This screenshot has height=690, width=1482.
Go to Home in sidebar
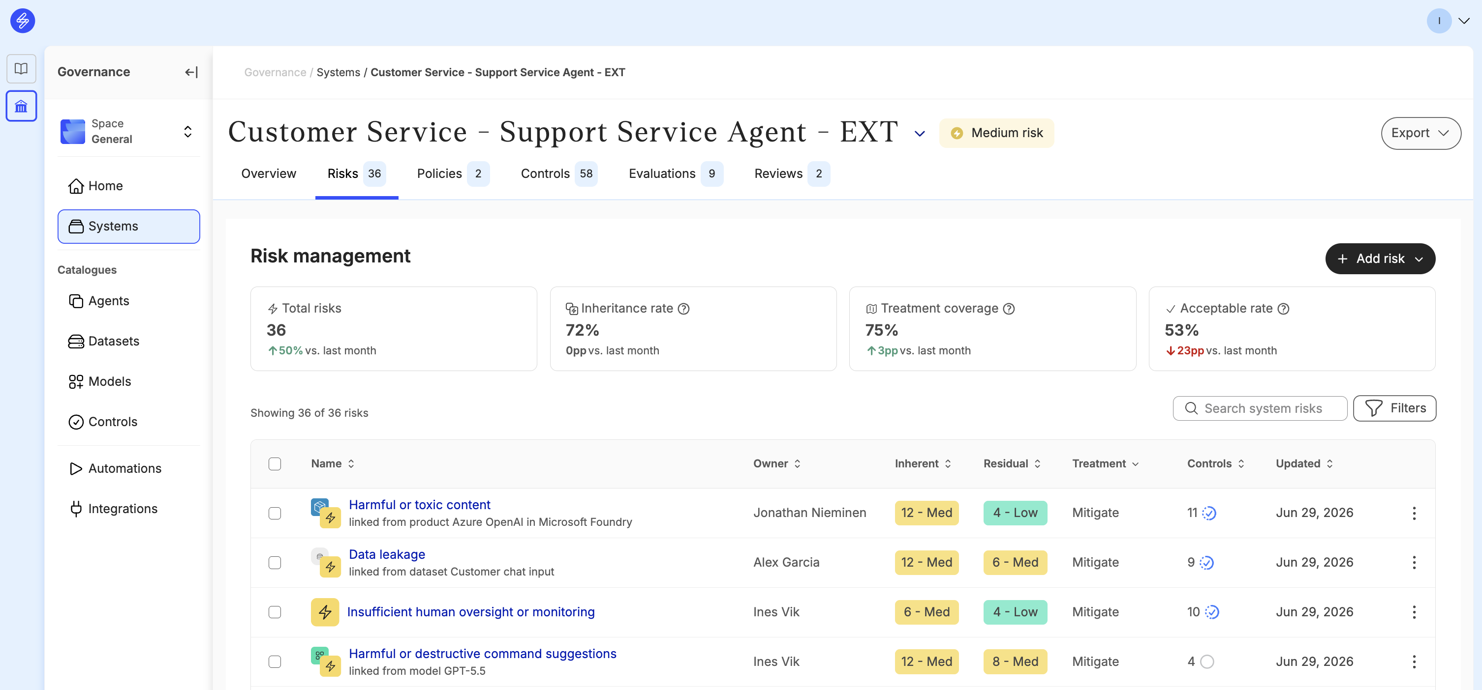tap(128, 186)
